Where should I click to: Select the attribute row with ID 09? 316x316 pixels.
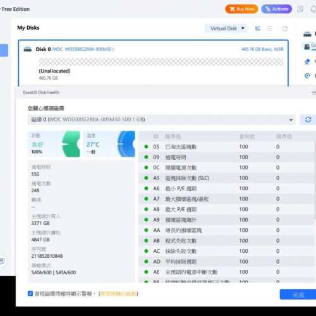pyautogui.click(x=226, y=157)
